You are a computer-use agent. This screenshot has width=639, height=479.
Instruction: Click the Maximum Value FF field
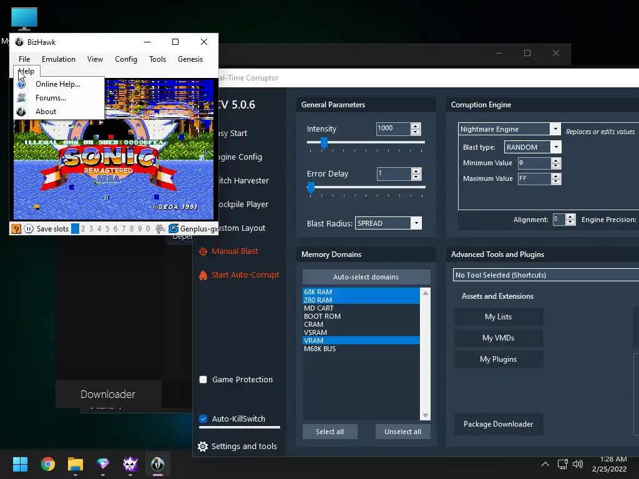tap(534, 179)
